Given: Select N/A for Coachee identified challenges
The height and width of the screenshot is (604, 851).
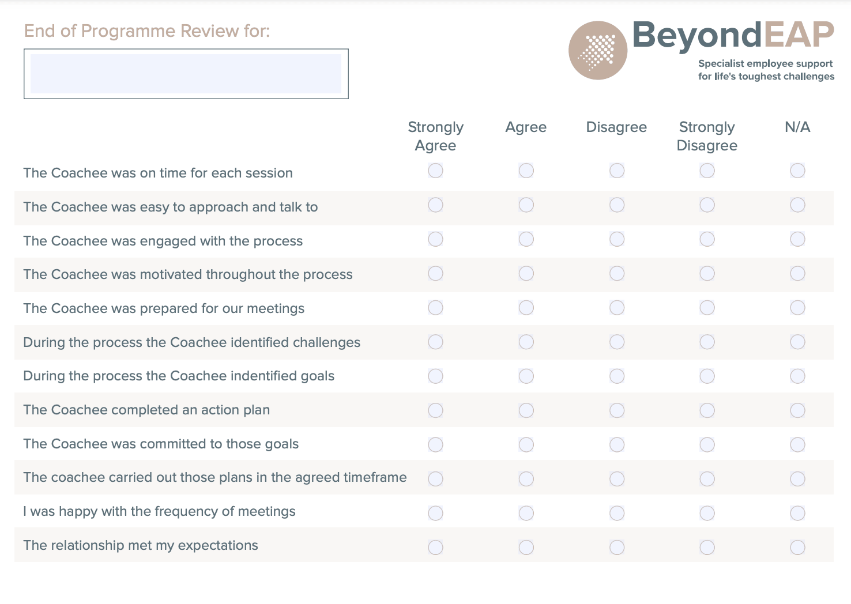Looking at the screenshot, I should 797,342.
